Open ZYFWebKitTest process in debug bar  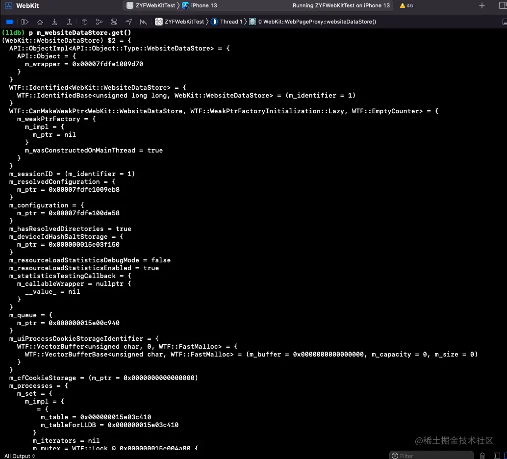179,22
